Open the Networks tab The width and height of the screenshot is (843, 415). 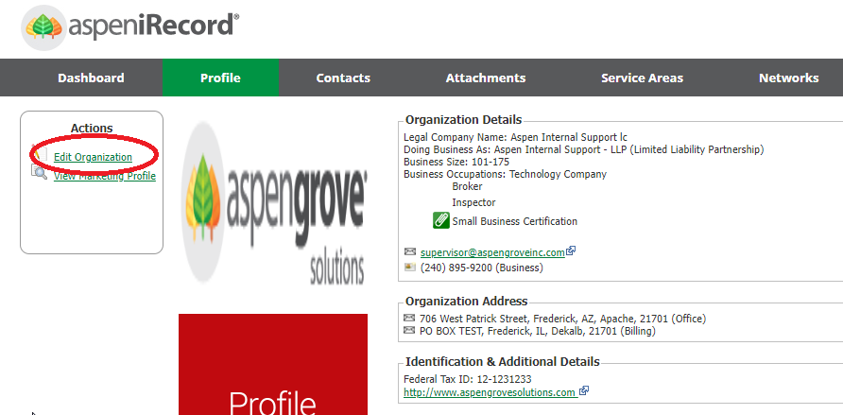(789, 78)
